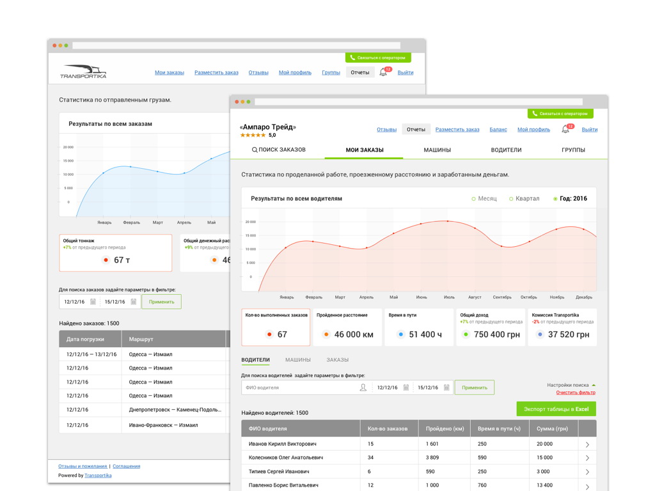
Task: Click the Очистить фильтр link
Action: (x=576, y=393)
